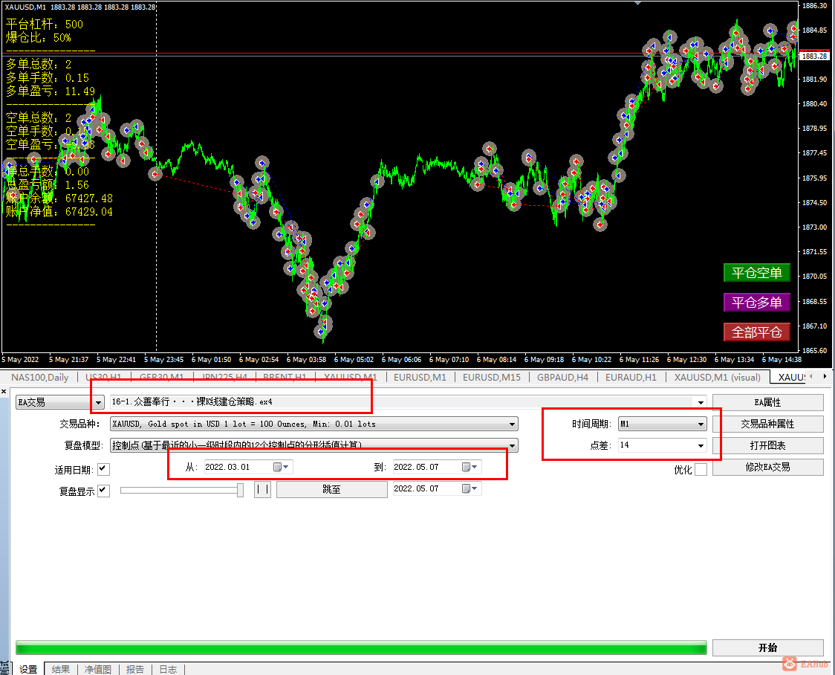Viewport: 835px width, 675px height.
Task: Click the 修改EA交易 button
Action: coord(768,468)
